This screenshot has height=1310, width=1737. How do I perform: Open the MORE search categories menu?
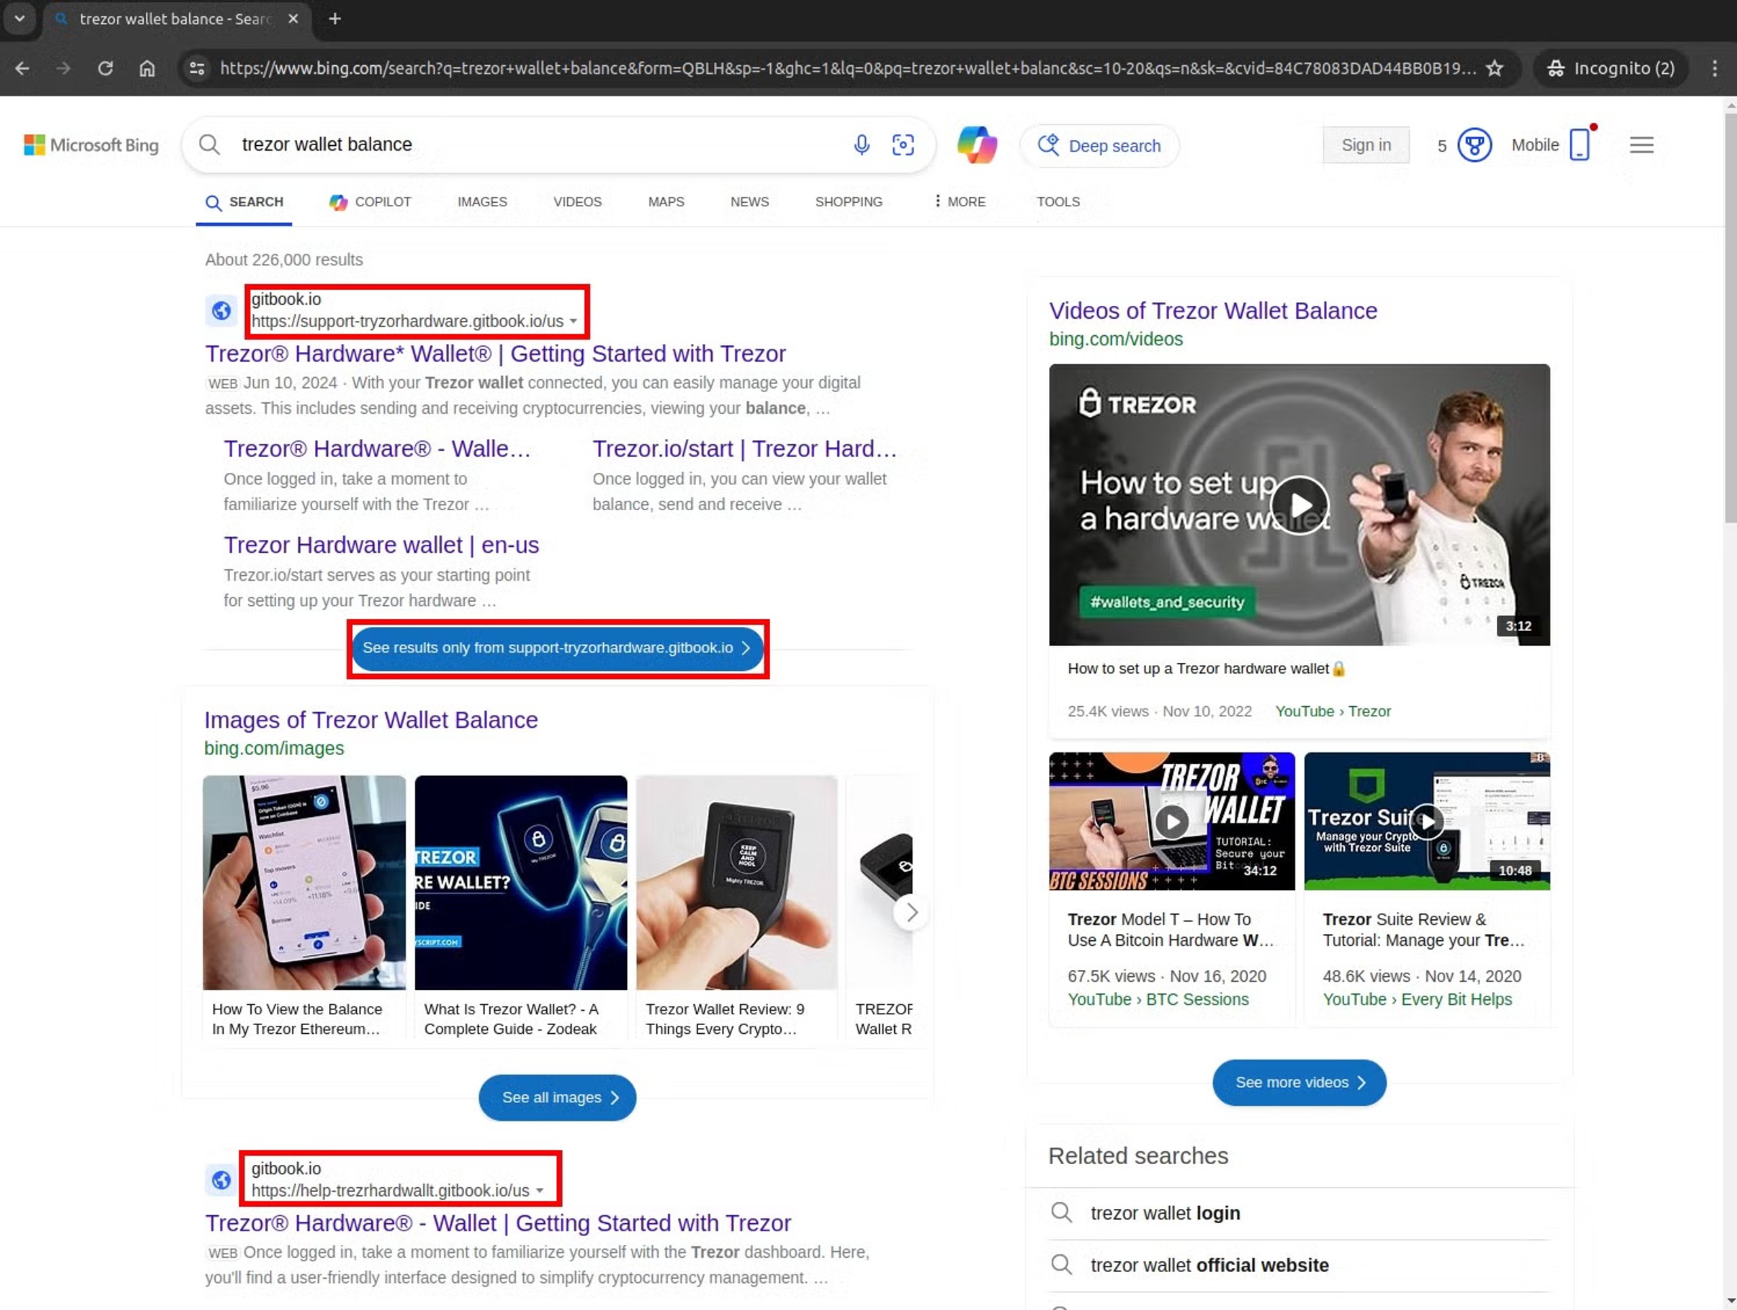tap(959, 201)
